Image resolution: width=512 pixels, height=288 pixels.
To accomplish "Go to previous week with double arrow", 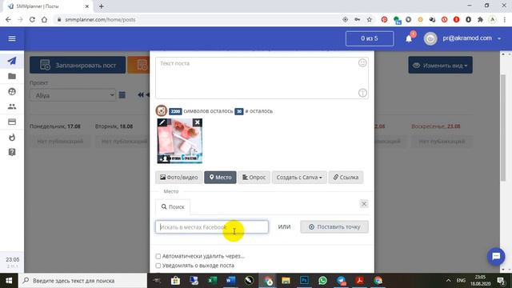I will click(x=141, y=95).
